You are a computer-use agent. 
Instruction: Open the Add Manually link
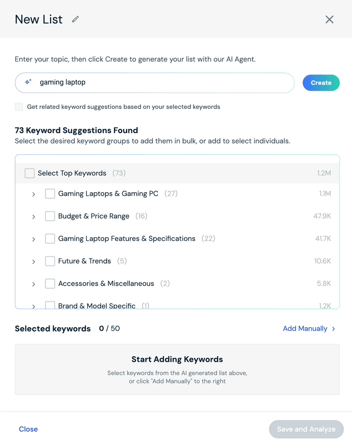[x=305, y=329]
